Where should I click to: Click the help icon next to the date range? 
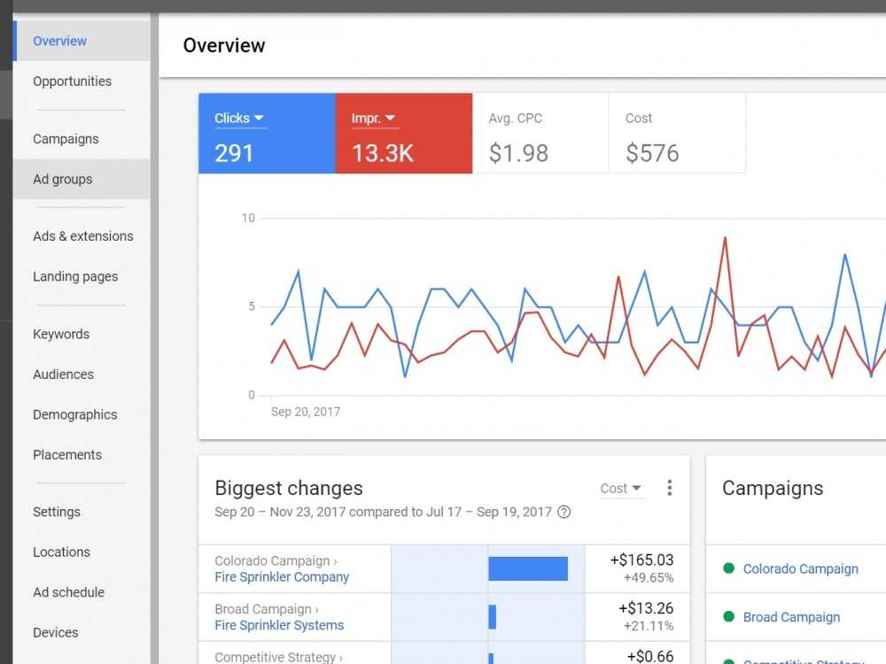pyautogui.click(x=564, y=512)
